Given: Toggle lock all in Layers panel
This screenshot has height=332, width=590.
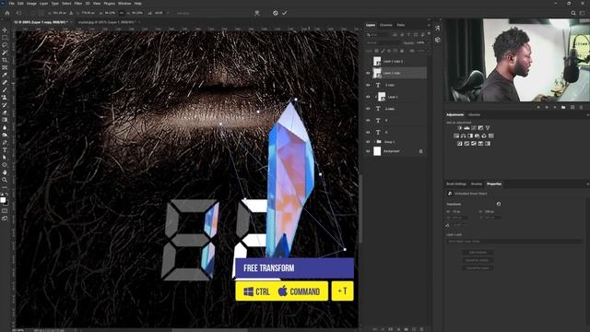Looking at the screenshot, I should 402,51.
